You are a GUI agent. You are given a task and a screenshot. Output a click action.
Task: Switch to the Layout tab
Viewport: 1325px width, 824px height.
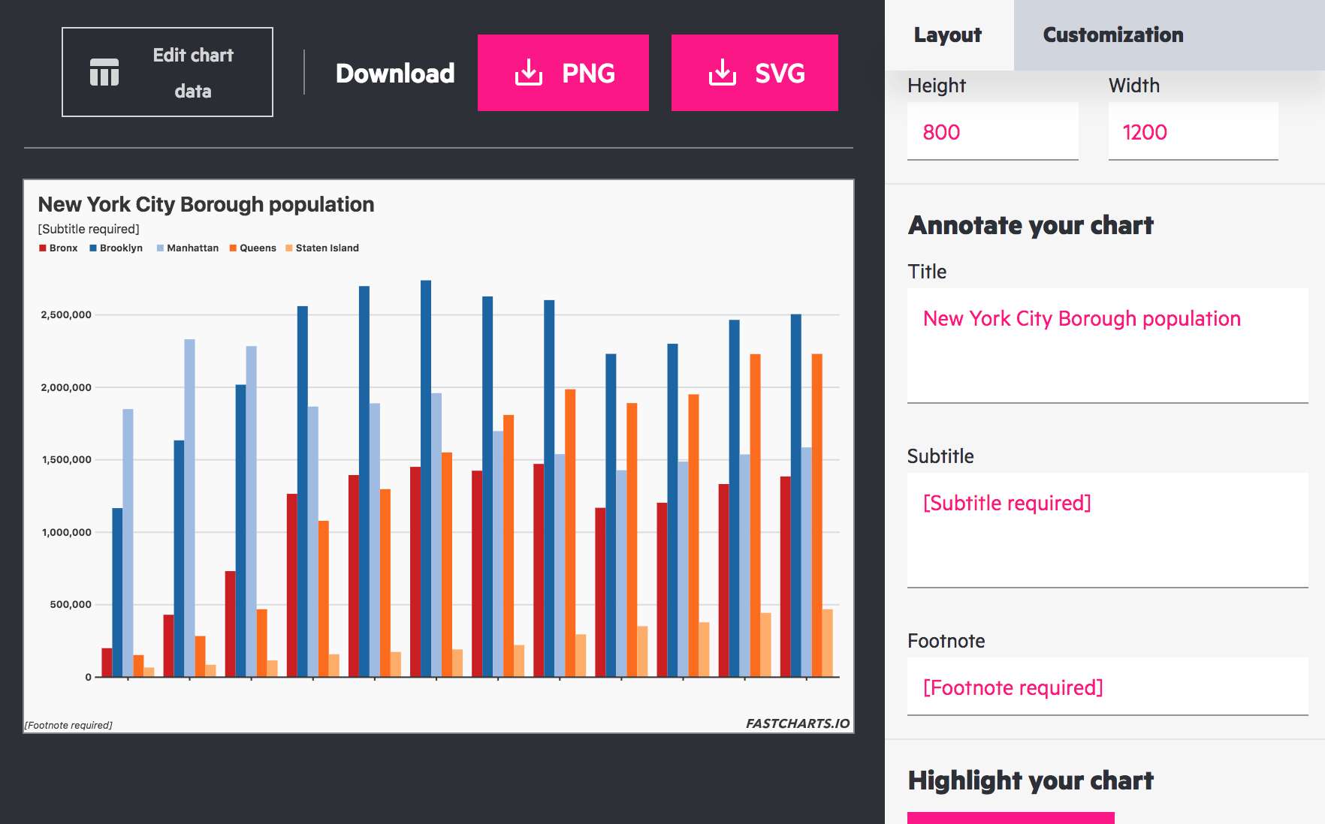point(948,35)
